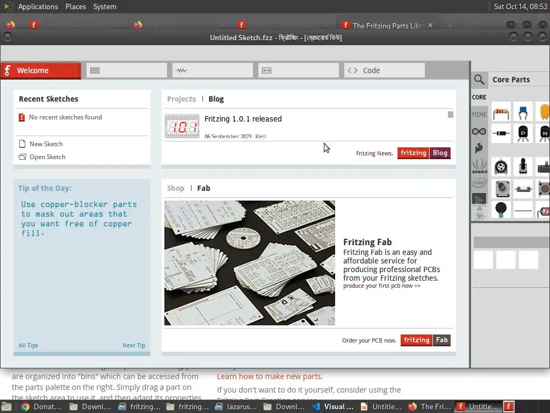
Task: Pick the N-type transistor part
Action: pyautogui.click(x=544, y=133)
